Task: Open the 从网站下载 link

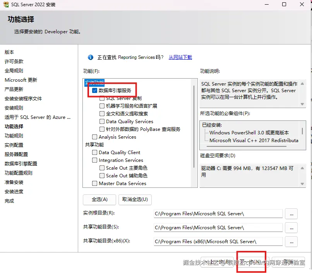Action: 180,57
